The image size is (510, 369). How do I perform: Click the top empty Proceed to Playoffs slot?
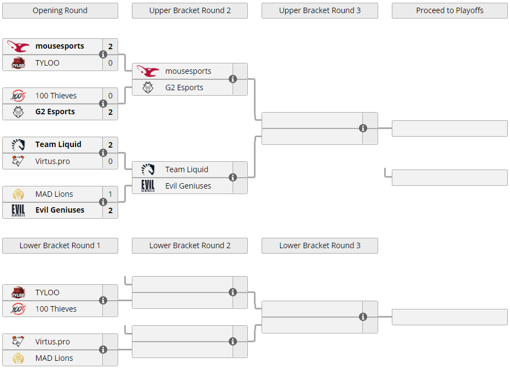click(x=449, y=128)
